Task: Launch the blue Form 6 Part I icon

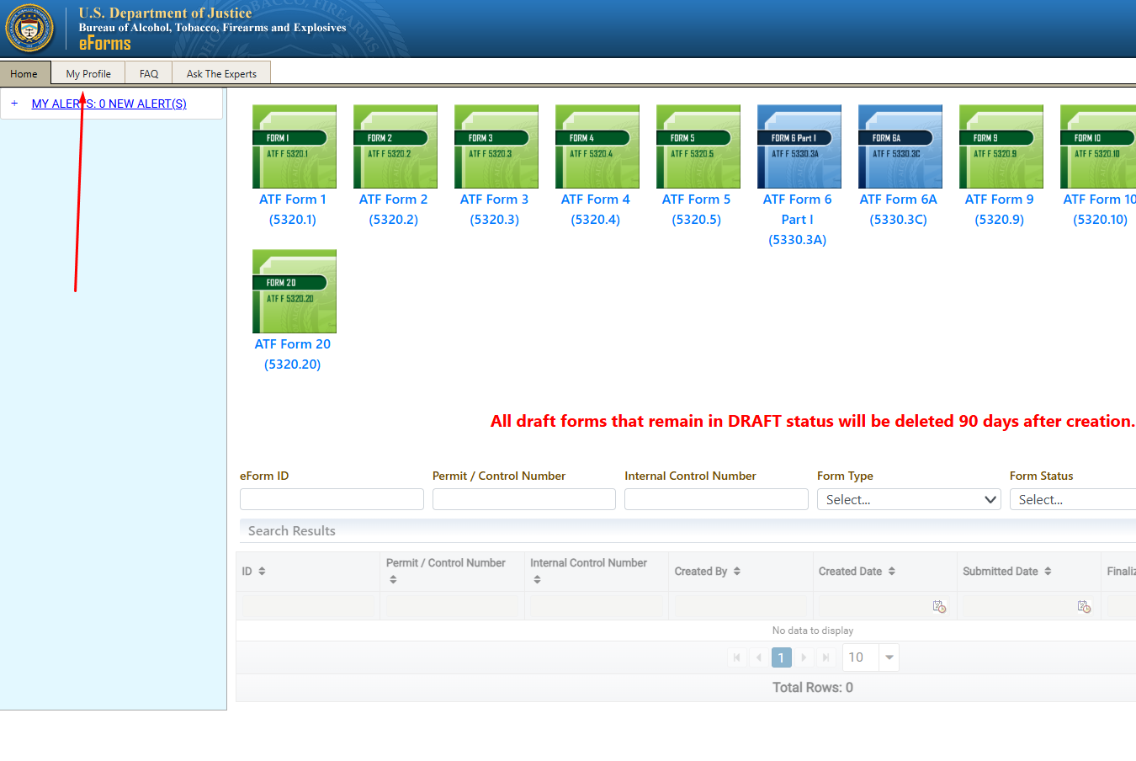Action: click(x=799, y=146)
